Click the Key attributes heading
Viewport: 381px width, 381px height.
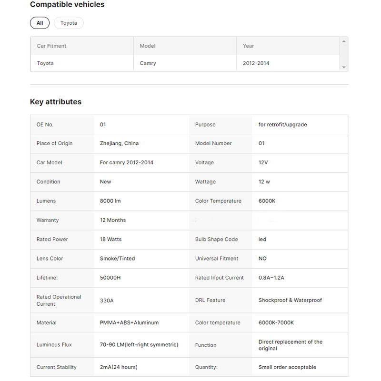(56, 102)
